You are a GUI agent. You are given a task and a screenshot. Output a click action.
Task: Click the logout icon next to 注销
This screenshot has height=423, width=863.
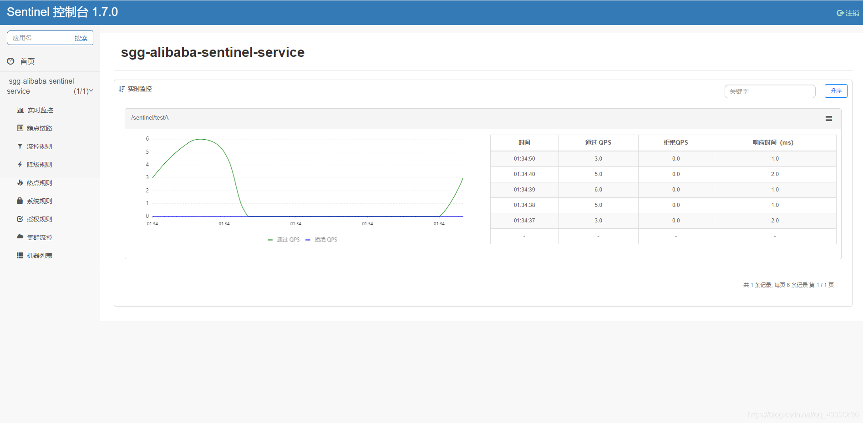tap(840, 13)
